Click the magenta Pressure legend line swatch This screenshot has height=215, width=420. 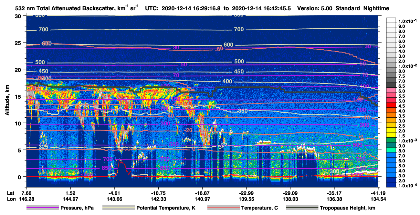(42, 208)
